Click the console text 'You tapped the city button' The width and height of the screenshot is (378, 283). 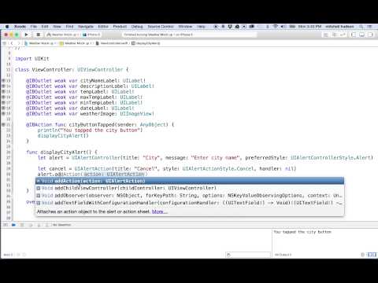(302, 232)
